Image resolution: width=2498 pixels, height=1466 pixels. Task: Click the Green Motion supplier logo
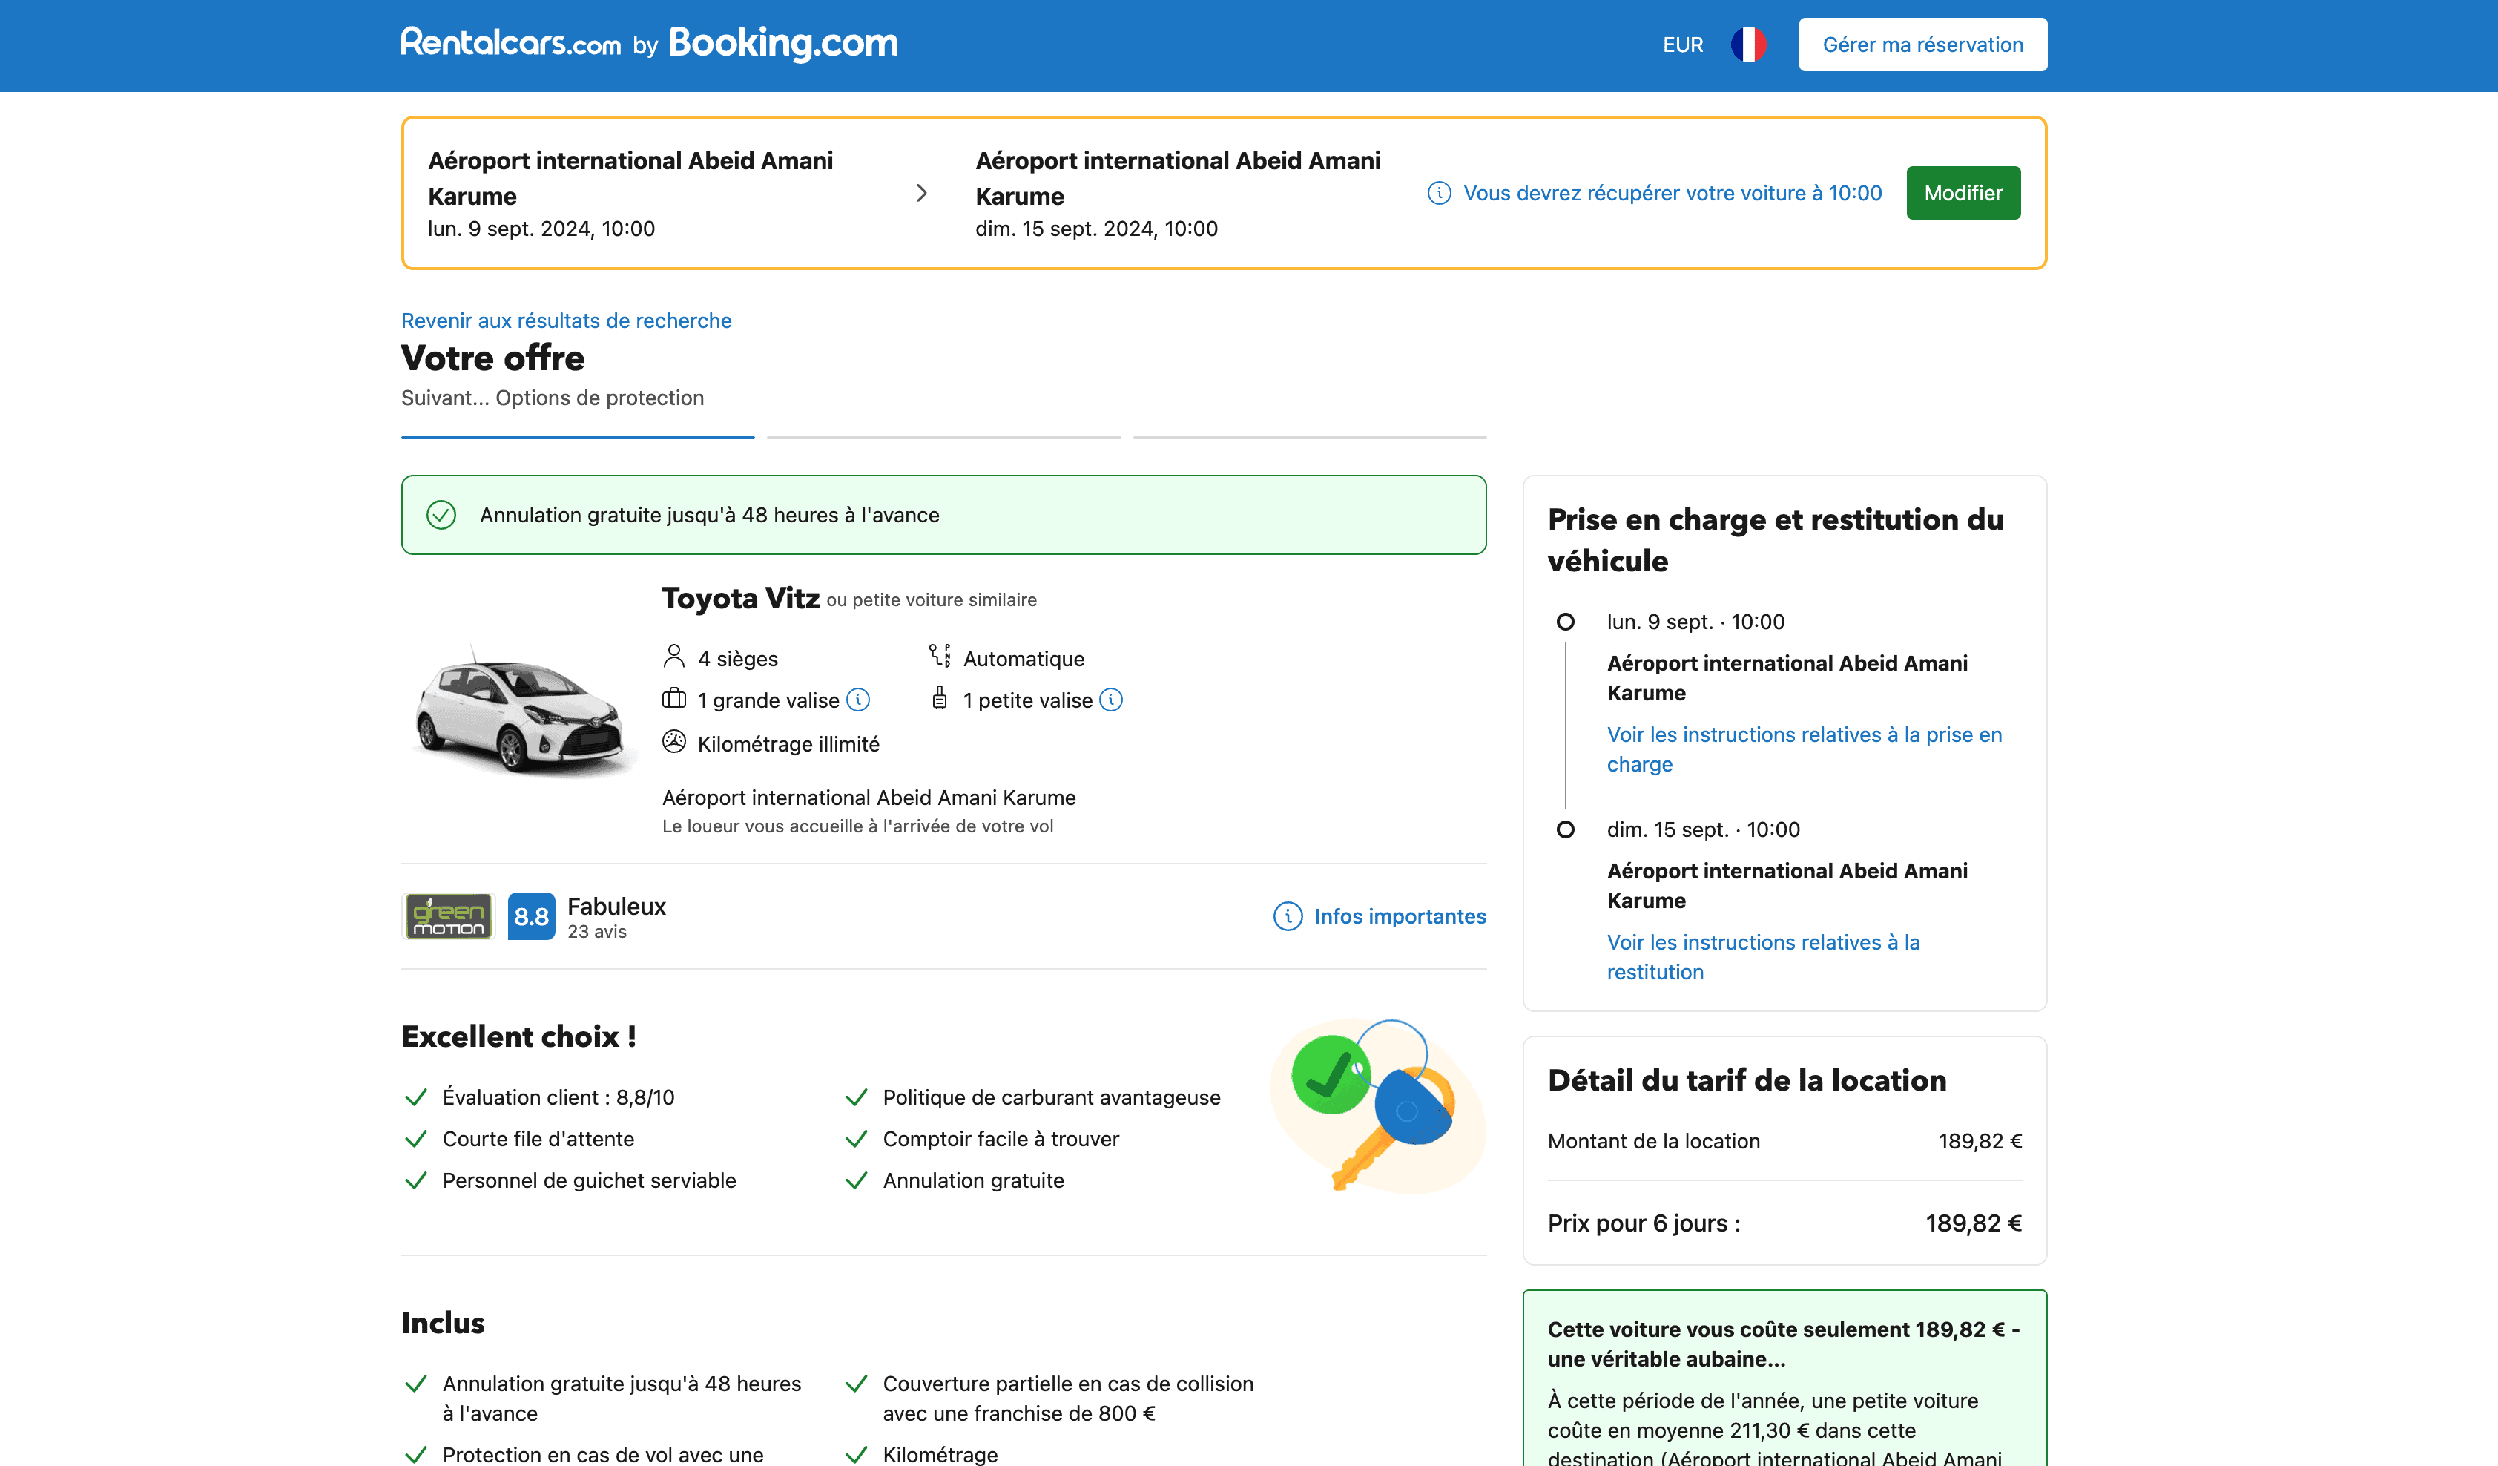(x=448, y=916)
